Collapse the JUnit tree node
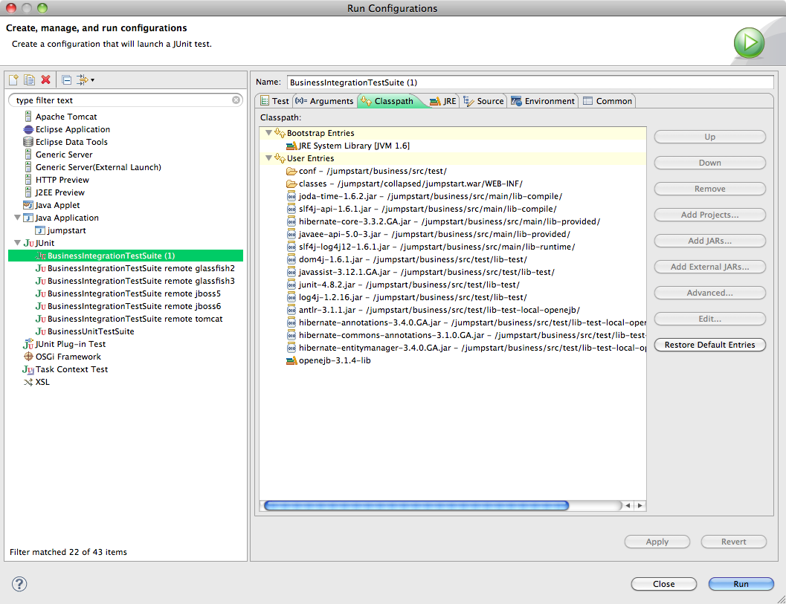 pos(17,243)
